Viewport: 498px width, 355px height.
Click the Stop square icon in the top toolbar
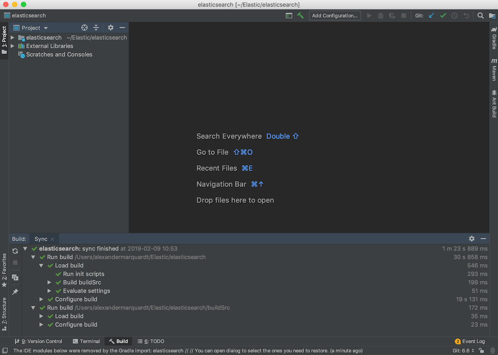coord(404,15)
